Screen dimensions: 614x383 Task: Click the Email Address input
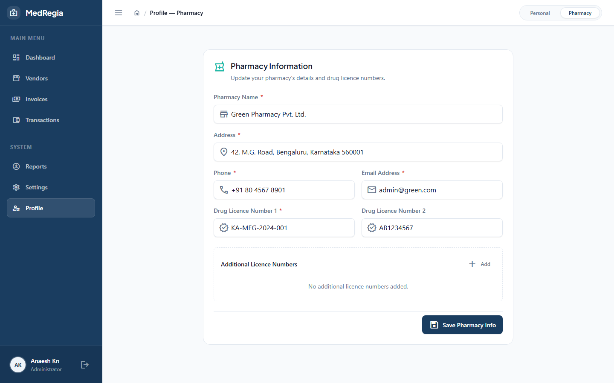coord(432,190)
